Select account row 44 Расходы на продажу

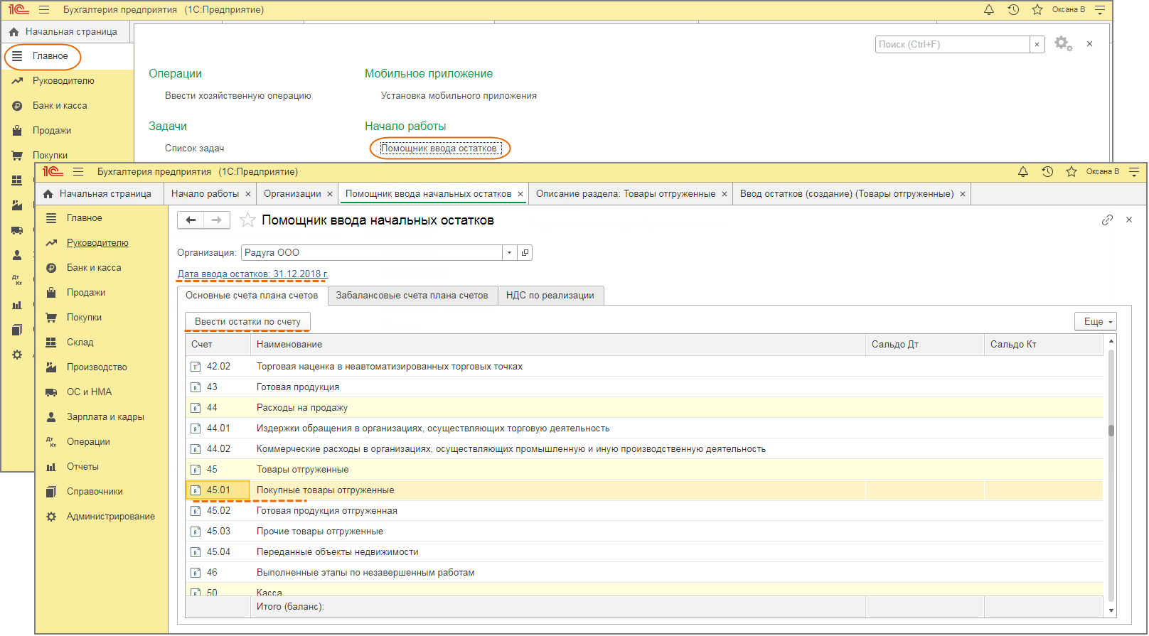click(644, 408)
